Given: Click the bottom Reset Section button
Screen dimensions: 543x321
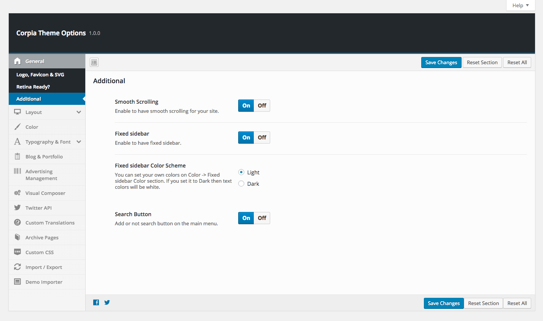Looking at the screenshot, I should coord(483,304).
